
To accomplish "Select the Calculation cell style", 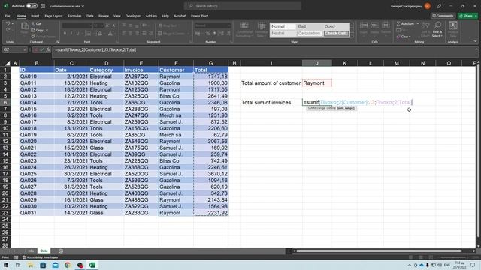I will point(309,33).
